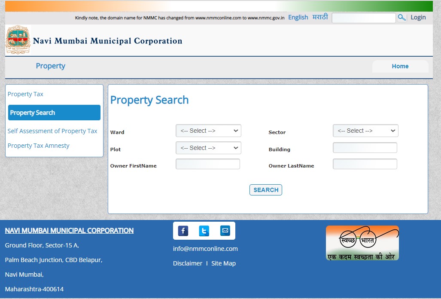Open the Property menu
Screen dimensions: 441x299
coord(50,66)
